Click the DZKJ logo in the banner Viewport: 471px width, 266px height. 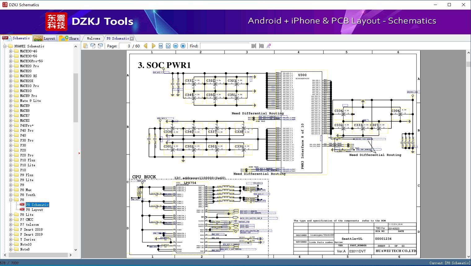click(56, 21)
